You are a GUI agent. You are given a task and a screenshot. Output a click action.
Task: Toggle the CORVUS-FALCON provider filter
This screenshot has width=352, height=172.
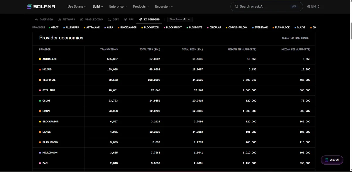click(237, 27)
